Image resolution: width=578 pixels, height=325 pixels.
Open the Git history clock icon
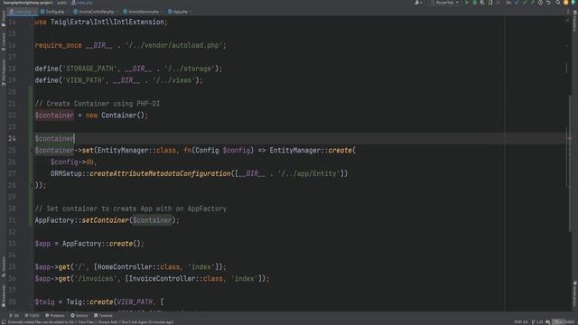click(x=540, y=3)
